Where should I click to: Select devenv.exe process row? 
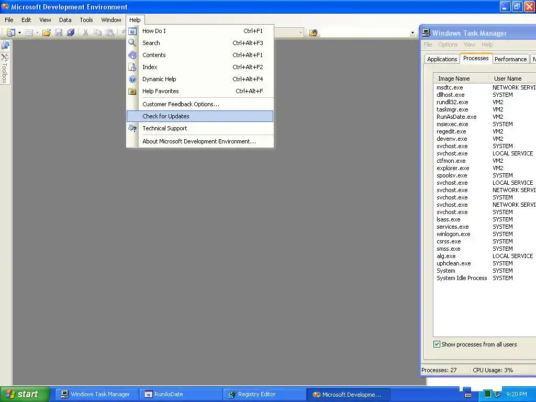click(485, 139)
